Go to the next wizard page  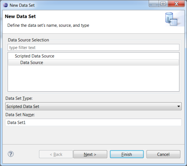point(90,154)
